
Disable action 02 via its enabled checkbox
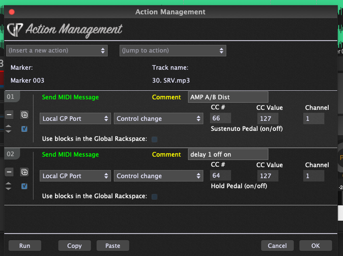click(x=24, y=186)
